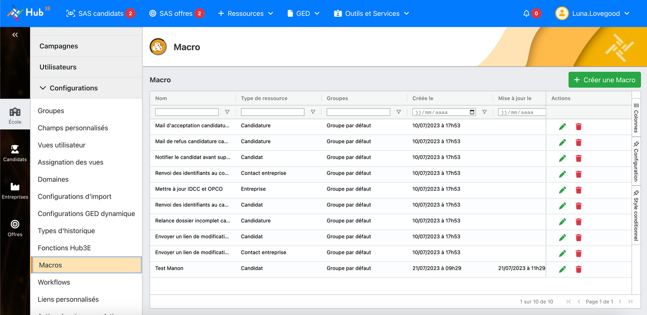Open filter options for Nom column
Screen dimensions: 647x315
coord(227,112)
